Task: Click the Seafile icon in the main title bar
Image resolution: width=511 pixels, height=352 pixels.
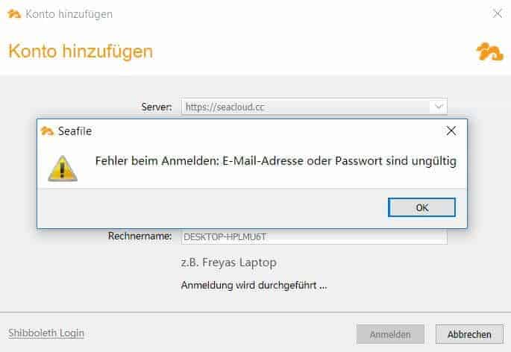Action: pyautogui.click(x=14, y=14)
